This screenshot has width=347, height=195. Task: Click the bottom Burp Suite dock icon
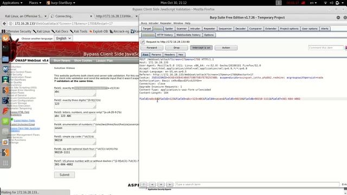click(x=5, y=152)
